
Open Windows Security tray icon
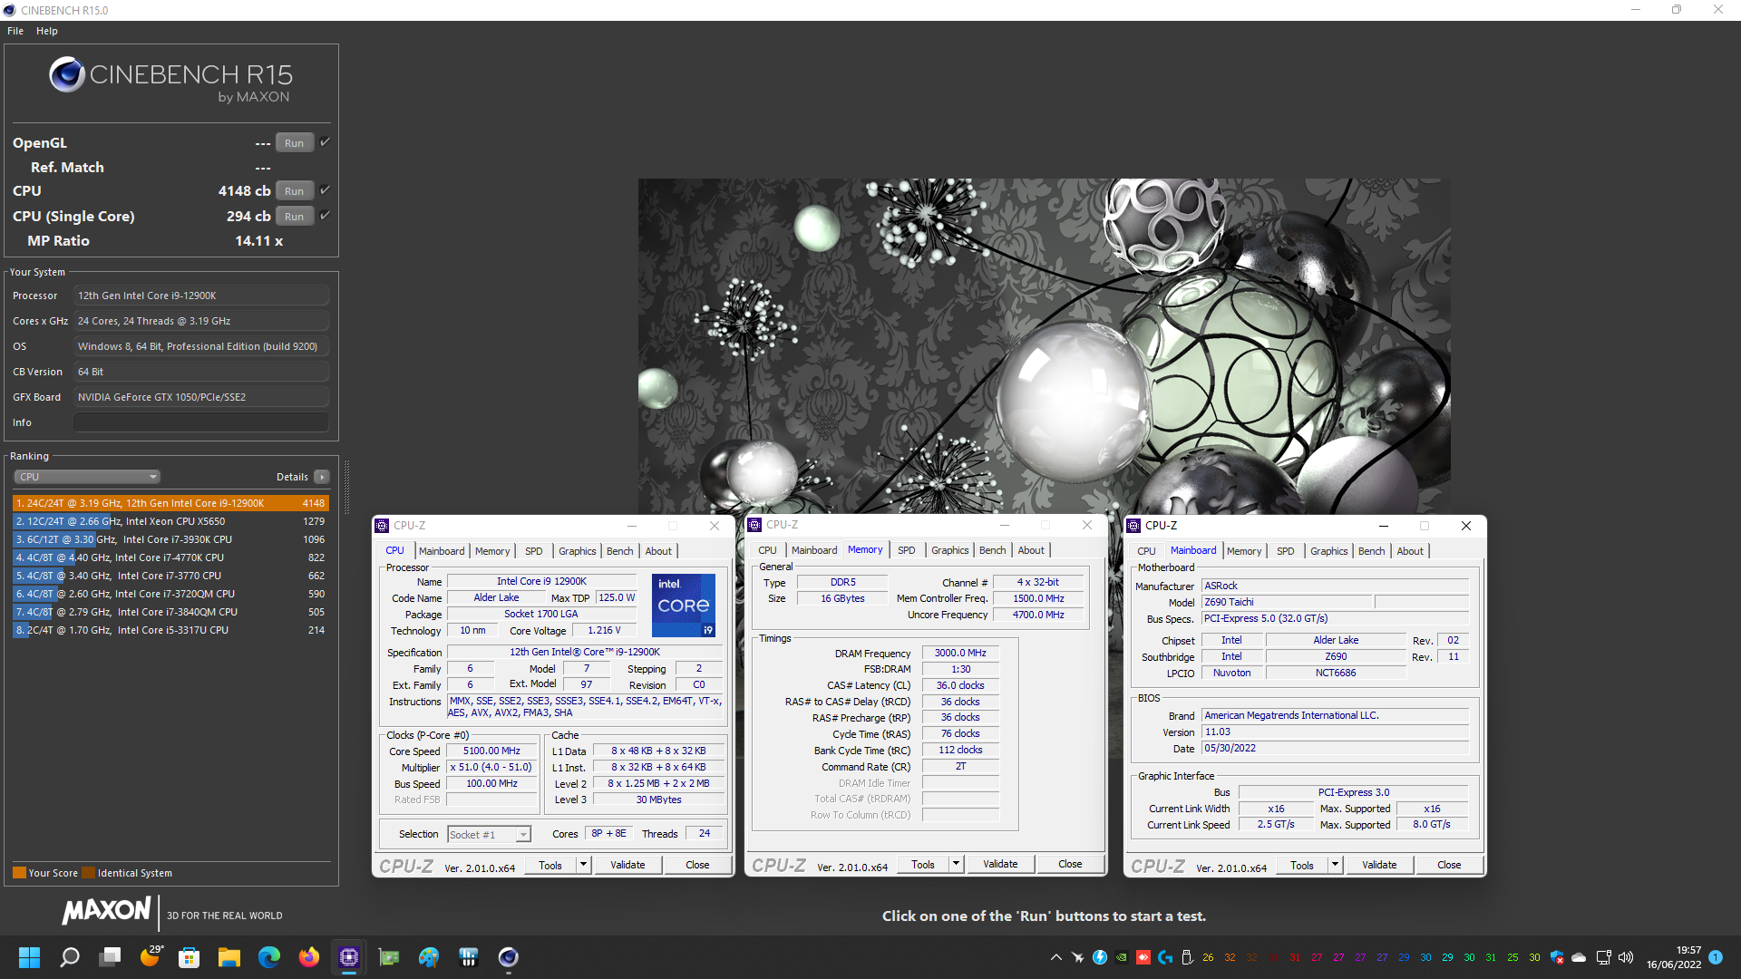(x=1557, y=957)
